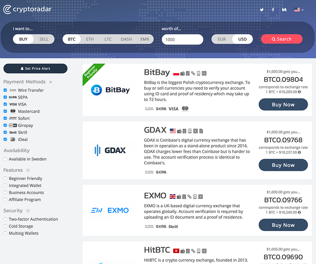Click the Hong Kong flag next to HitBTC
The width and height of the screenshot is (316, 264).
click(176, 251)
